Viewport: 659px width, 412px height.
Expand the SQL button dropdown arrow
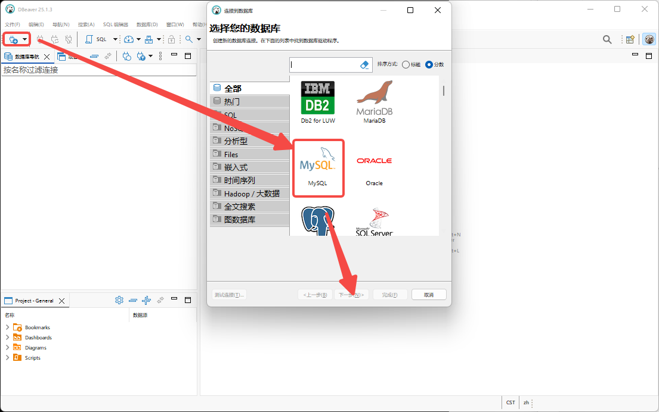coord(115,39)
